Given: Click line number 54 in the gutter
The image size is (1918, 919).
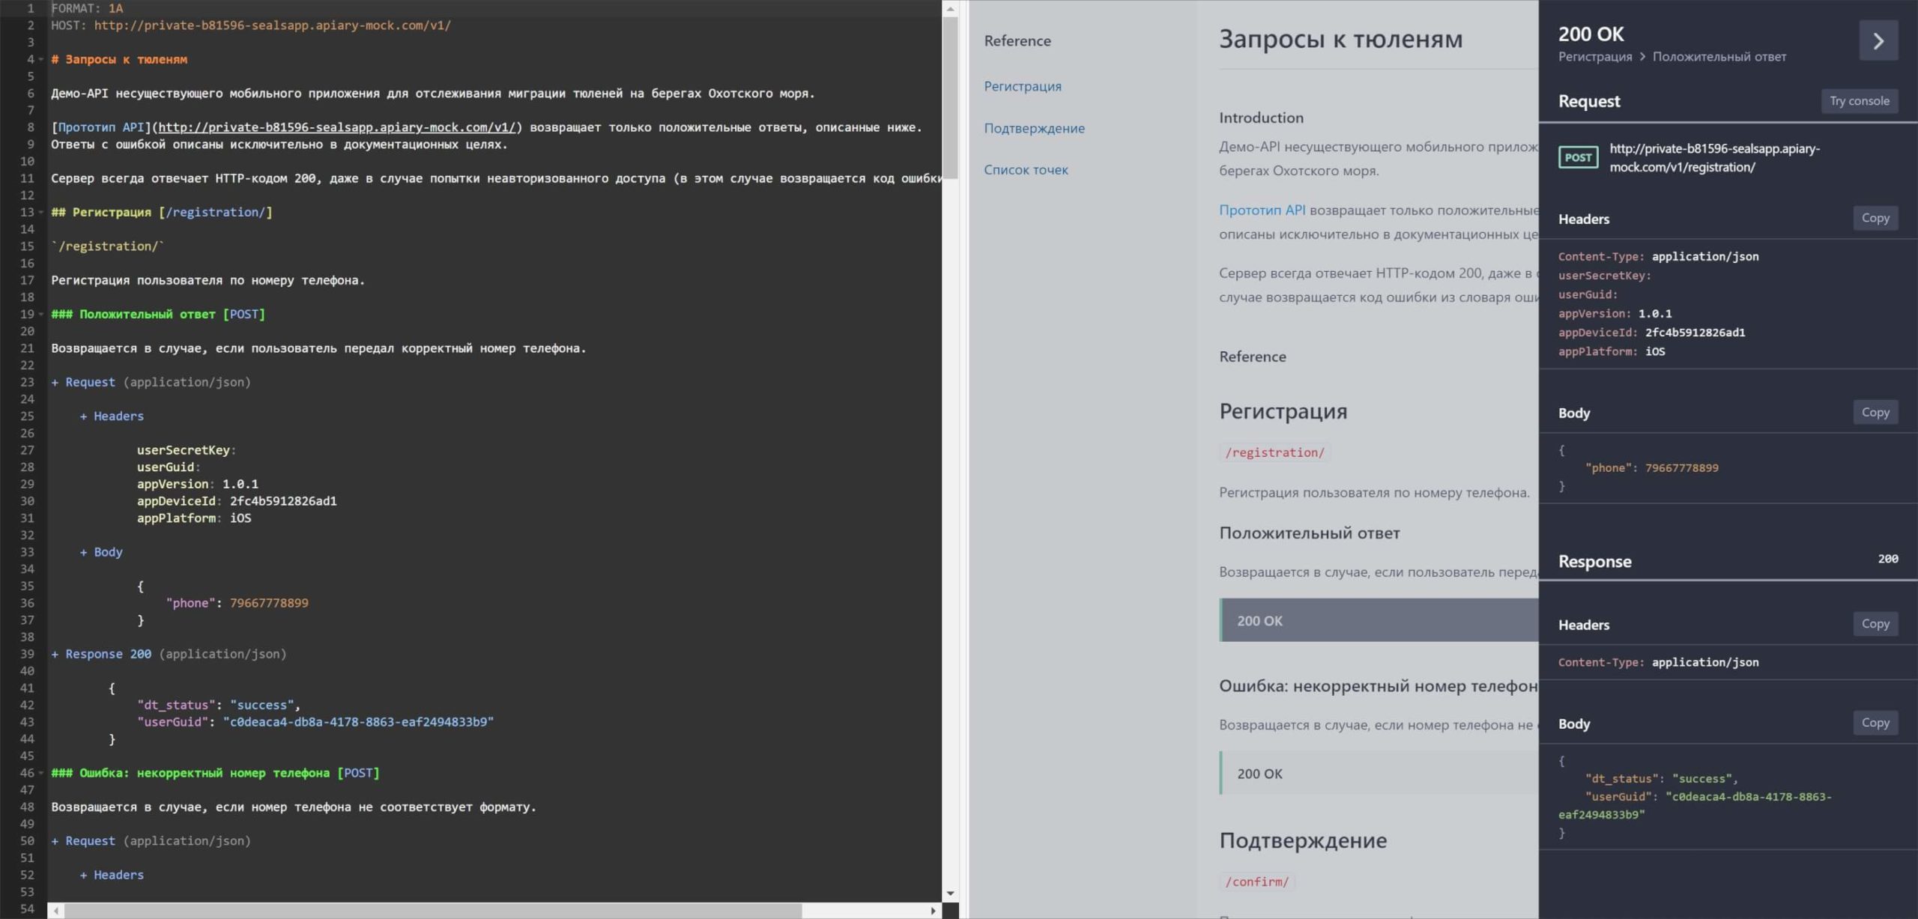Looking at the screenshot, I should pyautogui.click(x=27, y=909).
